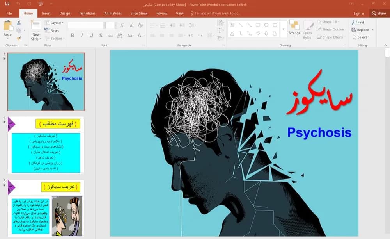Open Change Case Aa option
This screenshot has height=239, width=390.
[130, 36]
